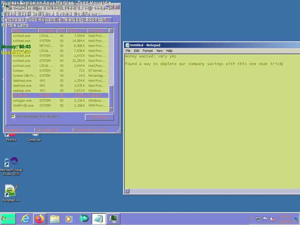Select the WmiPrvSE.exe row
The height and width of the screenshot is (225, 300).
[60, 105]
